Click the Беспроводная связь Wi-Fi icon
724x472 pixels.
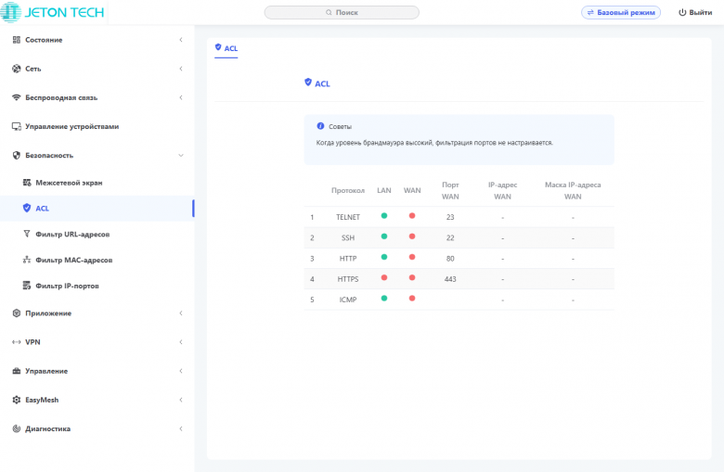pyautogui.click(x=16, y=97)
